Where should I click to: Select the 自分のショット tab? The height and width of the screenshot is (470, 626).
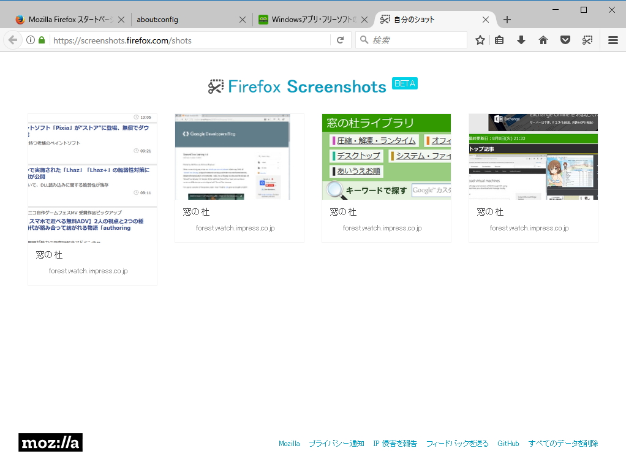coord(434,20)
